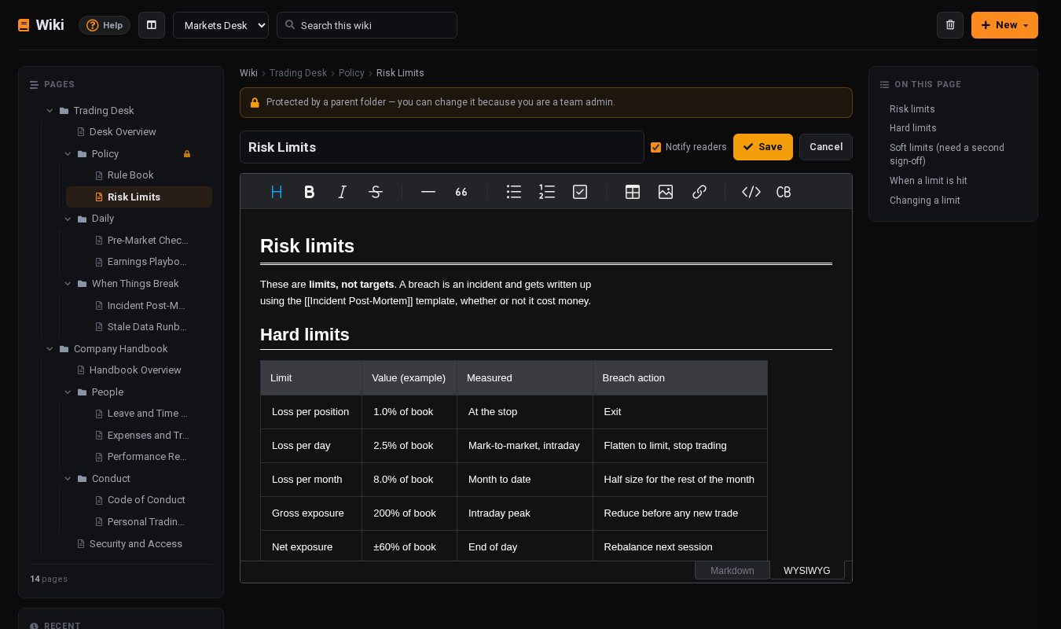The image size is (1061, 629).
Task: Jump to Changing a limit section
Action: tap(925, 200)
